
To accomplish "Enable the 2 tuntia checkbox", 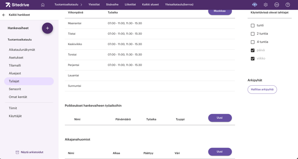I will (x=253, y=34).
